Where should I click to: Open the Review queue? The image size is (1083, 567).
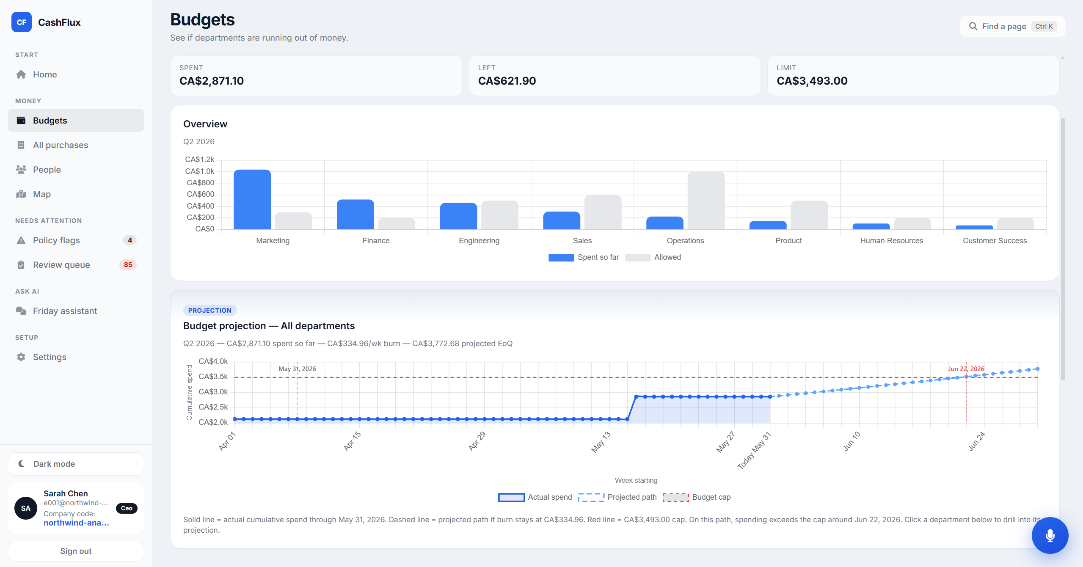[x=76, y=265]
